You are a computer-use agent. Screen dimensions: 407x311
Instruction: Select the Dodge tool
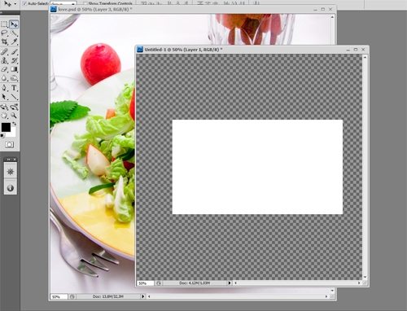pos(14,78)
